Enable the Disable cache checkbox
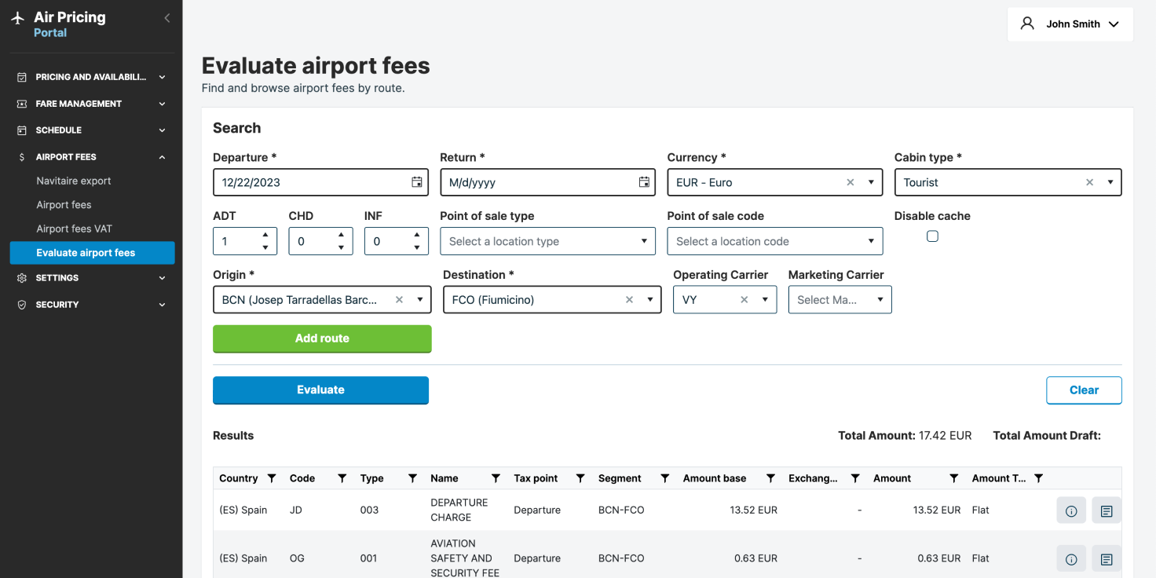 coord(932,236)
